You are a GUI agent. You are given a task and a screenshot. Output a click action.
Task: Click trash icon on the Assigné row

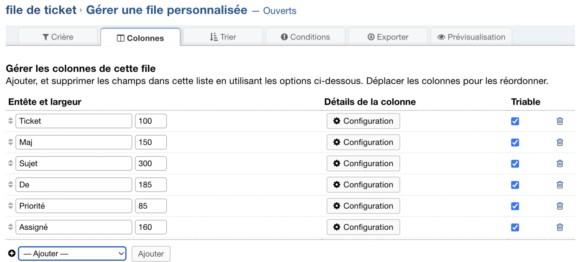[x=560, y=227]
